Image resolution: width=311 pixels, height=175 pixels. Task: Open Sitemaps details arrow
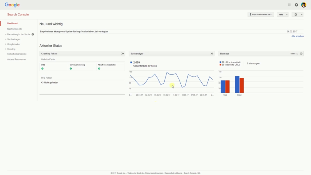pyautogui.click(x=301, y=53)
